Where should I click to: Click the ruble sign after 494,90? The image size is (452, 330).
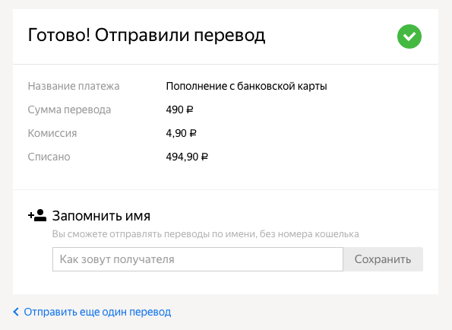[x=204, y=157]
